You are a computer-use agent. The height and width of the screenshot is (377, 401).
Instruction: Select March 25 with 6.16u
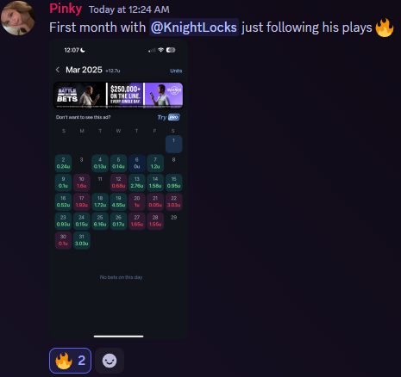click(100, 221)
